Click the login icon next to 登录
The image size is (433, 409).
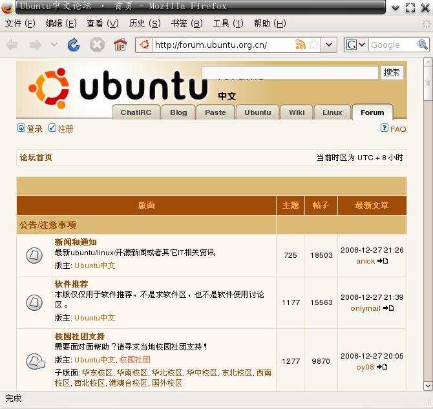(x=21, y=128)
